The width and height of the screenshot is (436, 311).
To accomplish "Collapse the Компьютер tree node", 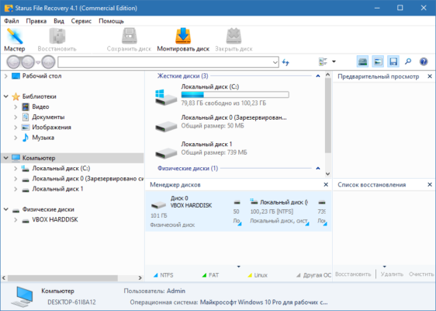I will click(6, 158).
